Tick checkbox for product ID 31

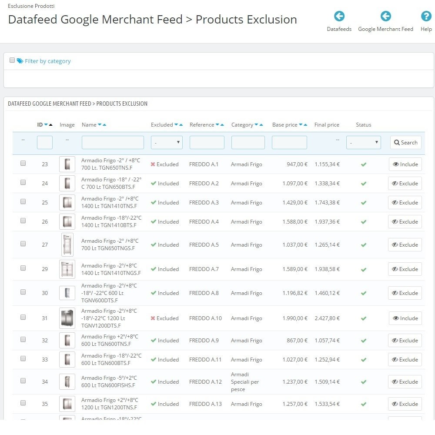[x=23, y=317]
